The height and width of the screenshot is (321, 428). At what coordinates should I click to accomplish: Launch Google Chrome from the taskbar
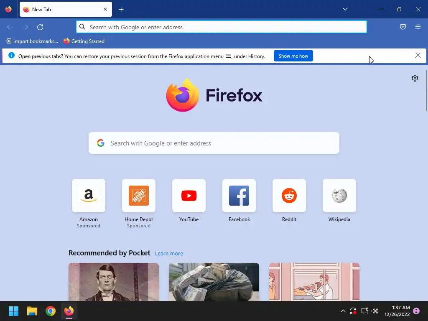[51, 311]
